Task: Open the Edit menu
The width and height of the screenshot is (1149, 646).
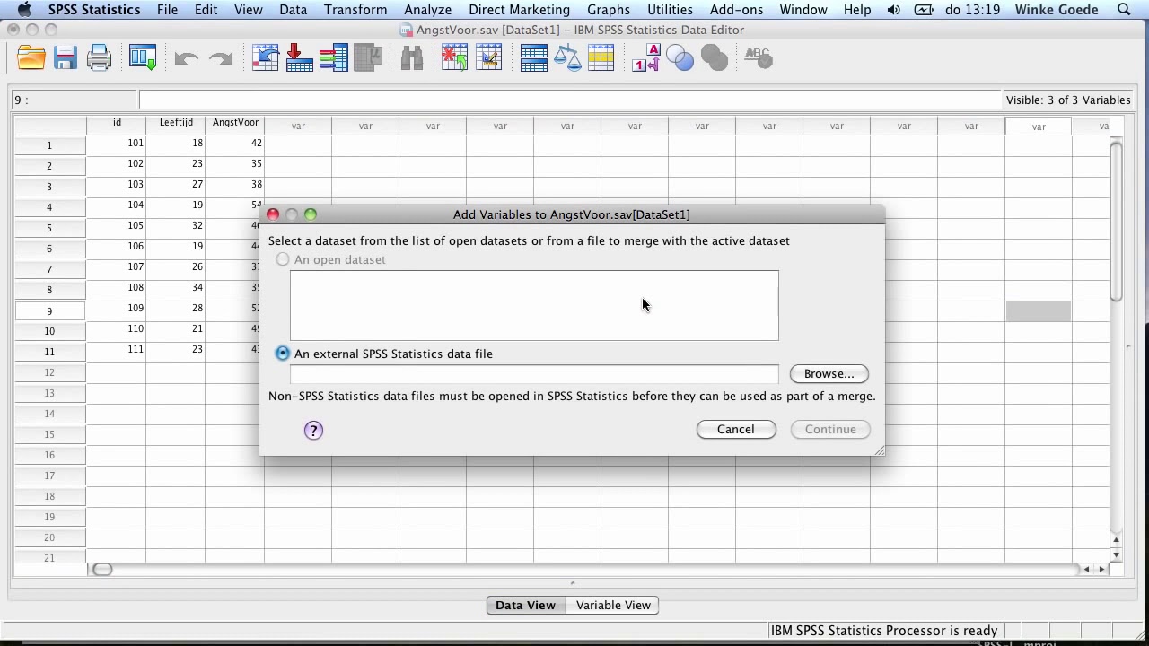Action: [206, 10]
